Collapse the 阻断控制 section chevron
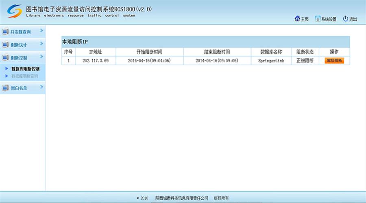The width and height of the screenshot is (366, 203). [41, 58]
